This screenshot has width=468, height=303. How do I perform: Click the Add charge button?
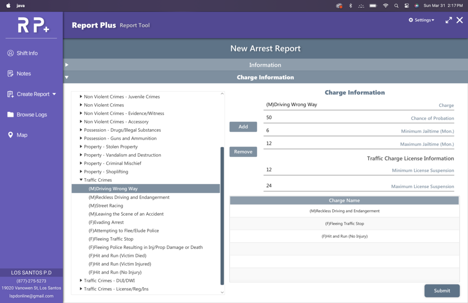(x=243, y=127)
